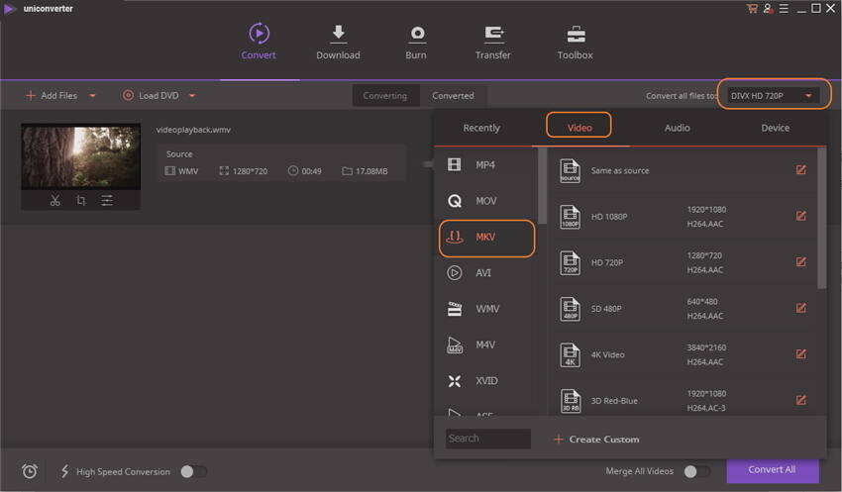Choose the HD 720P preset row
This screenshot has height=492, width=842.
coord(683,262)
